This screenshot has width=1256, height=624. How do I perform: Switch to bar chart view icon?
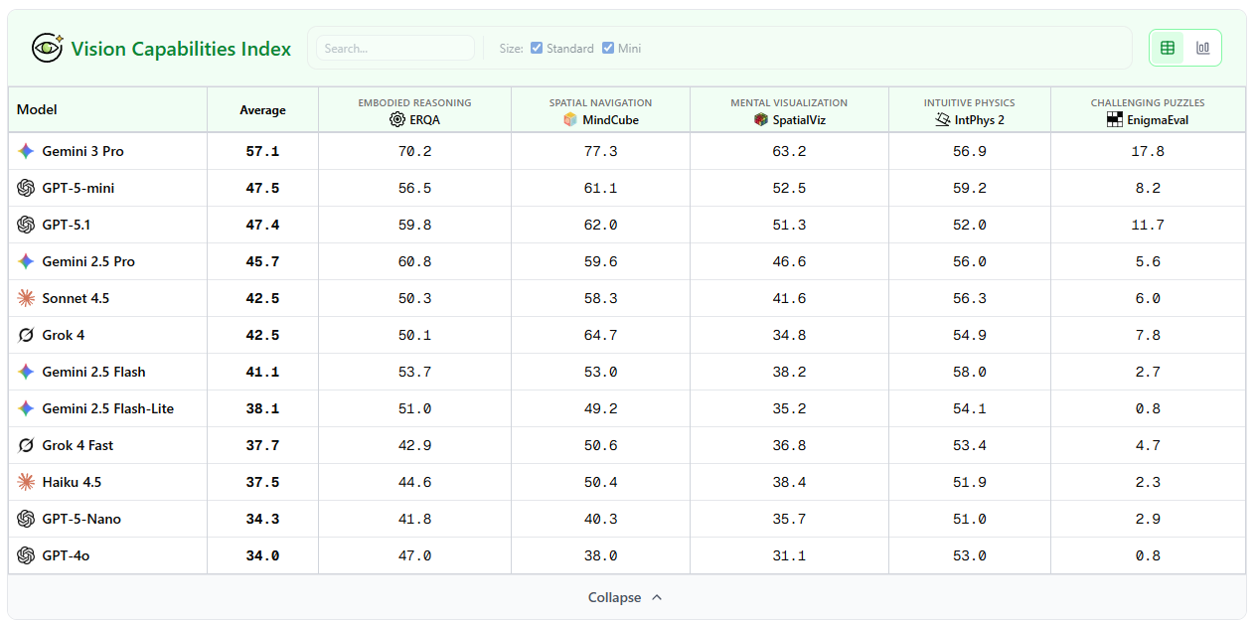pos(1203,48)
